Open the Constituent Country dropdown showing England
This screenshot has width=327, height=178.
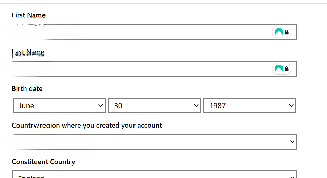point(154,174)
